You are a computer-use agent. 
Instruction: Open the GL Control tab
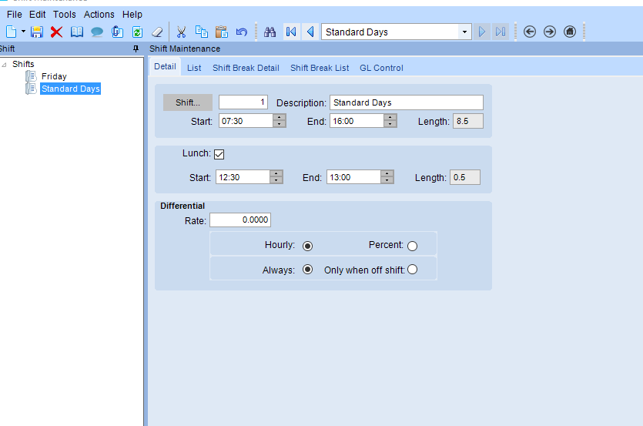pyautogui.click(x=381, y=68)
